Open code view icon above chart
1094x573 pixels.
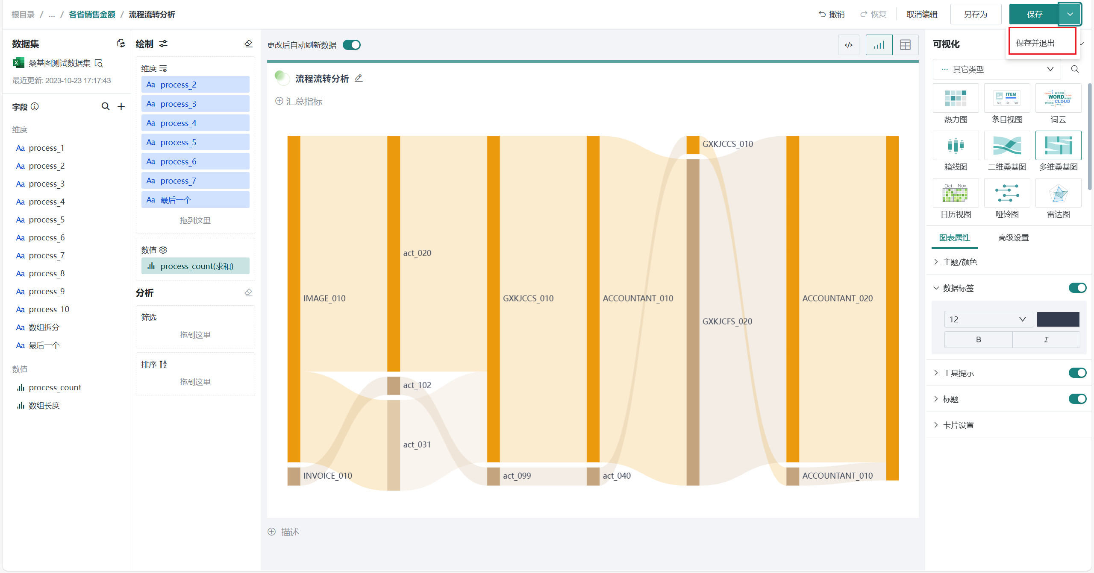pos(848,45)
